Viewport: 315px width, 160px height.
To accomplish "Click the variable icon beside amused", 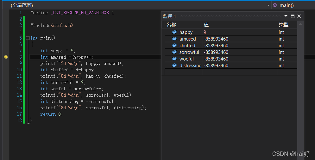I will click(174, 39).
